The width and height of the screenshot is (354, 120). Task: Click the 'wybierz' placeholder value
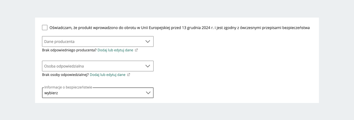pos(51,93)
